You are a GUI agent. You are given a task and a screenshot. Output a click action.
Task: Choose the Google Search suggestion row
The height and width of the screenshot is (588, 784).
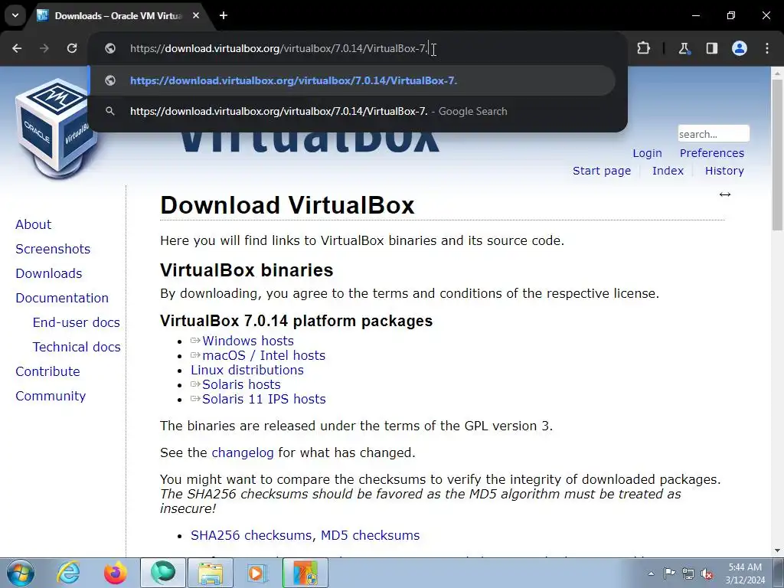pyautogui.click(x=352, y=111)
